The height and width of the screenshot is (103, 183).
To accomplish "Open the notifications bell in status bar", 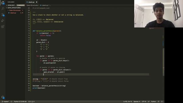I will pyautogui.click(x=162, y=102).
